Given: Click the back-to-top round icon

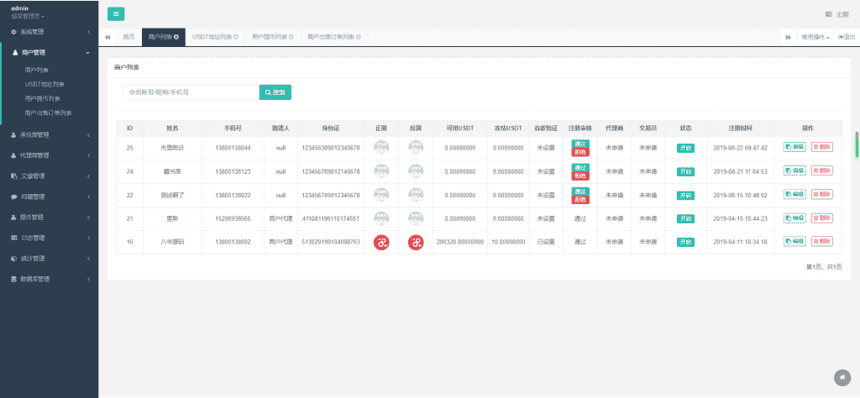Looking at the screenshot, I should click(842, 377).
